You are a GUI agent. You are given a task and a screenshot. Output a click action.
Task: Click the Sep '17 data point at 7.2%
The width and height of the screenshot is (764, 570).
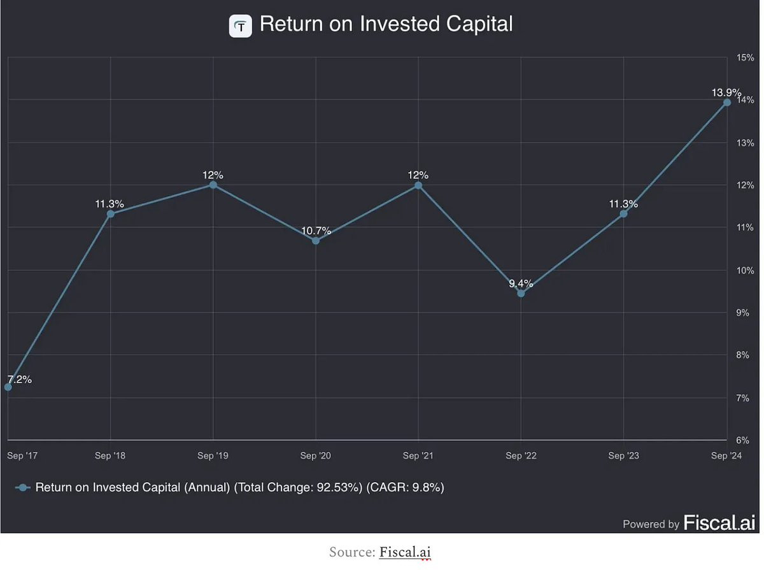tap(8, 387)
